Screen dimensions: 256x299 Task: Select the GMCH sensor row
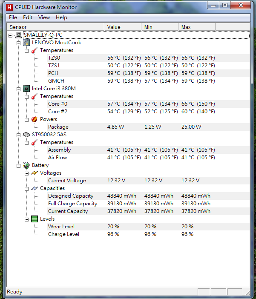point(149,81)
